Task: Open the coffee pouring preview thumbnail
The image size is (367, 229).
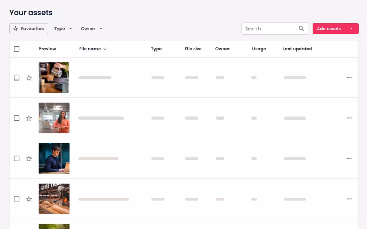Action: coord(54,78)
